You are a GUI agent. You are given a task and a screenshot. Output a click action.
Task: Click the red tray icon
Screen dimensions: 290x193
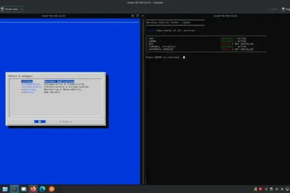pyautogui.click(x=261, y=189)
